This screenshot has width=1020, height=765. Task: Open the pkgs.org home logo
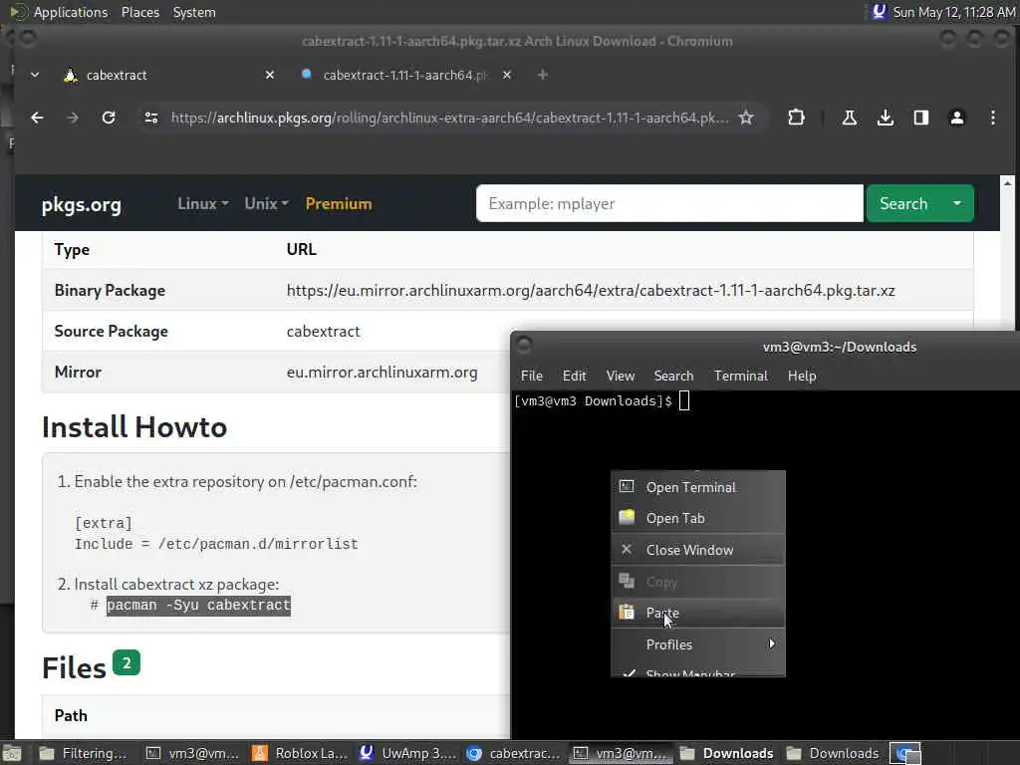point(82,204)
